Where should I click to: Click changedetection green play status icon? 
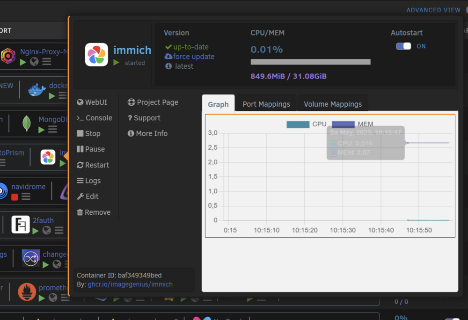coord(46,264)
